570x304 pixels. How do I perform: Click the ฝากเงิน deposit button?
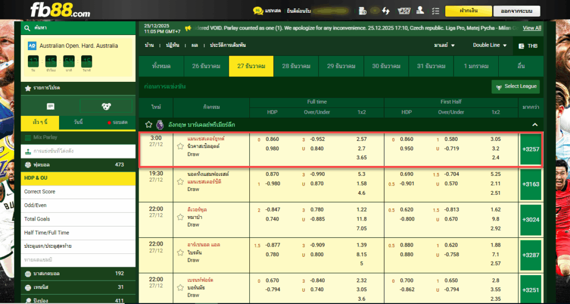pos(468,11)
